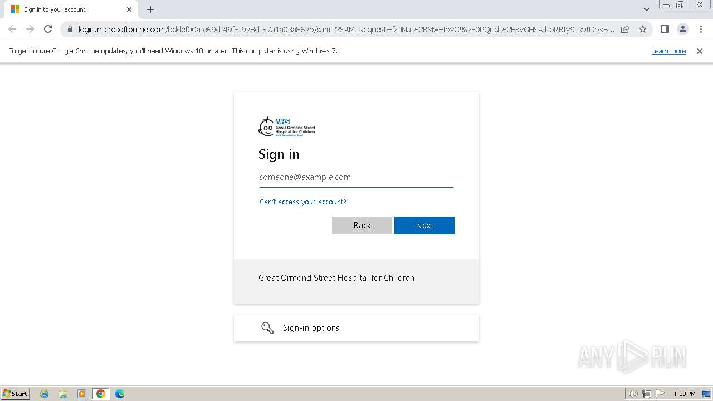
Task: Click the Next button
Action: pos(424,226)
